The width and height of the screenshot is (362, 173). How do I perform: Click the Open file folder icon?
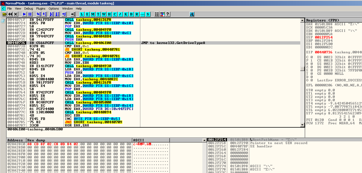[5, 14]
